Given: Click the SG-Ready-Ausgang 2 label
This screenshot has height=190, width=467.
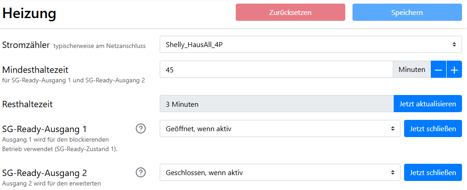Looking at the screenshot, I should (x=44, y=173).
